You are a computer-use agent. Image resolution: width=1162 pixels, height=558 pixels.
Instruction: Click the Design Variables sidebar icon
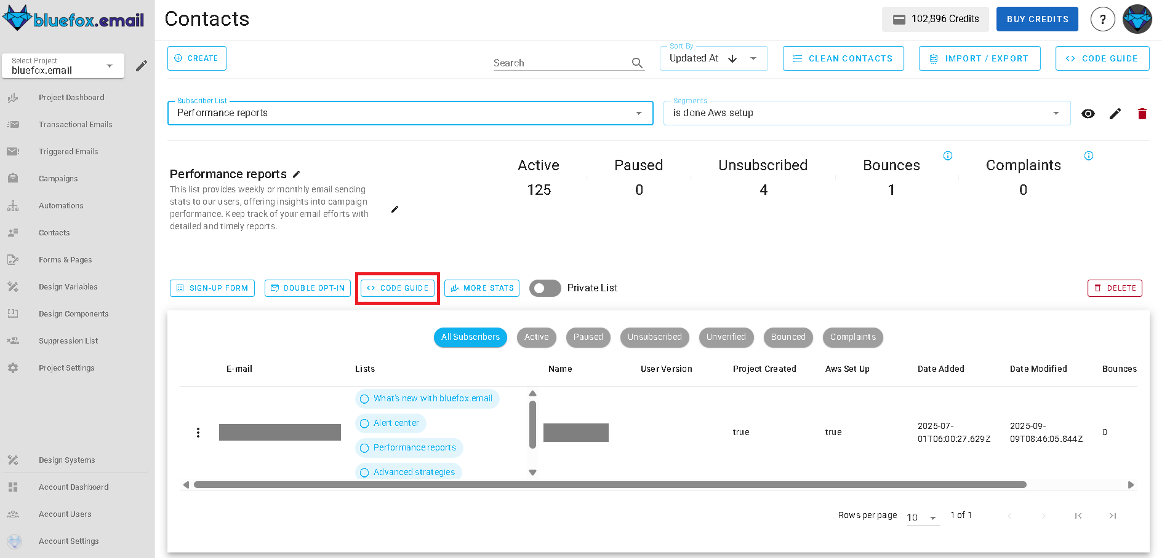(13, 287)
